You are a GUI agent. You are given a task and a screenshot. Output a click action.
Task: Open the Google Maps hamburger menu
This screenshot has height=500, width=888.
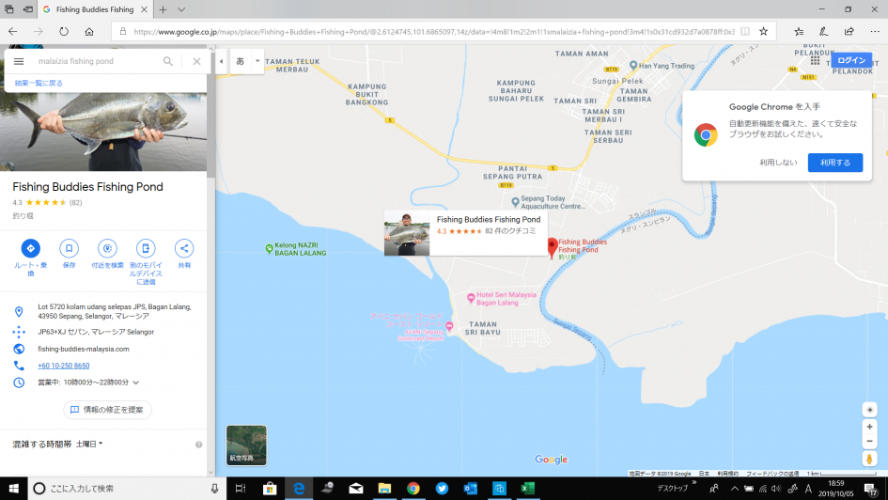point(19,61)
